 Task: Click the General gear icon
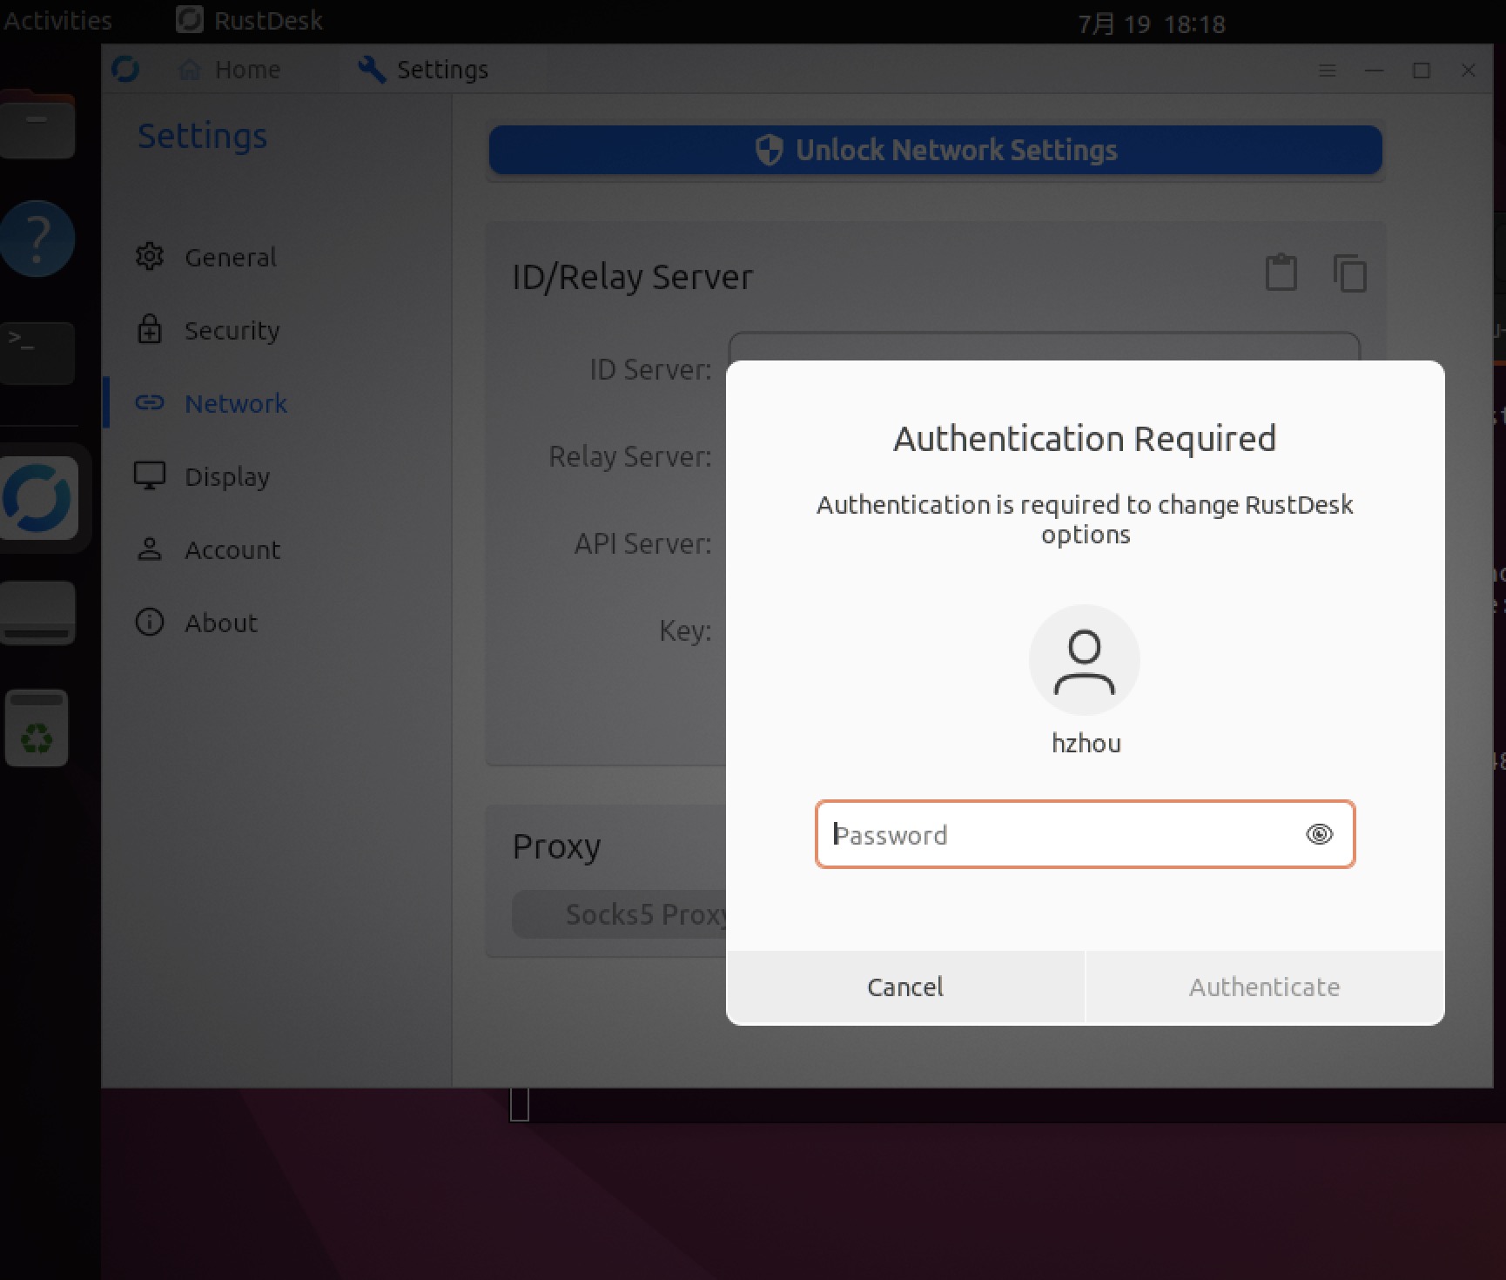click(150, 257)
